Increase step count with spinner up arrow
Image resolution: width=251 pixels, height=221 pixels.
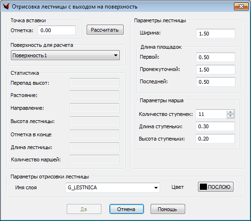[x=231, y=112]
